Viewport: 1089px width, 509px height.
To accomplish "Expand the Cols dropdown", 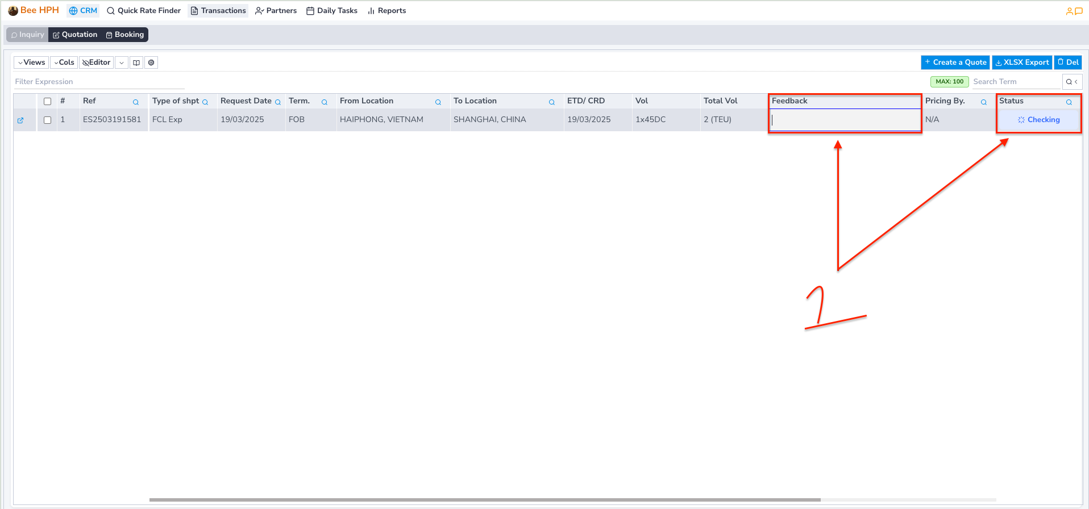I will tap(64, 62).
